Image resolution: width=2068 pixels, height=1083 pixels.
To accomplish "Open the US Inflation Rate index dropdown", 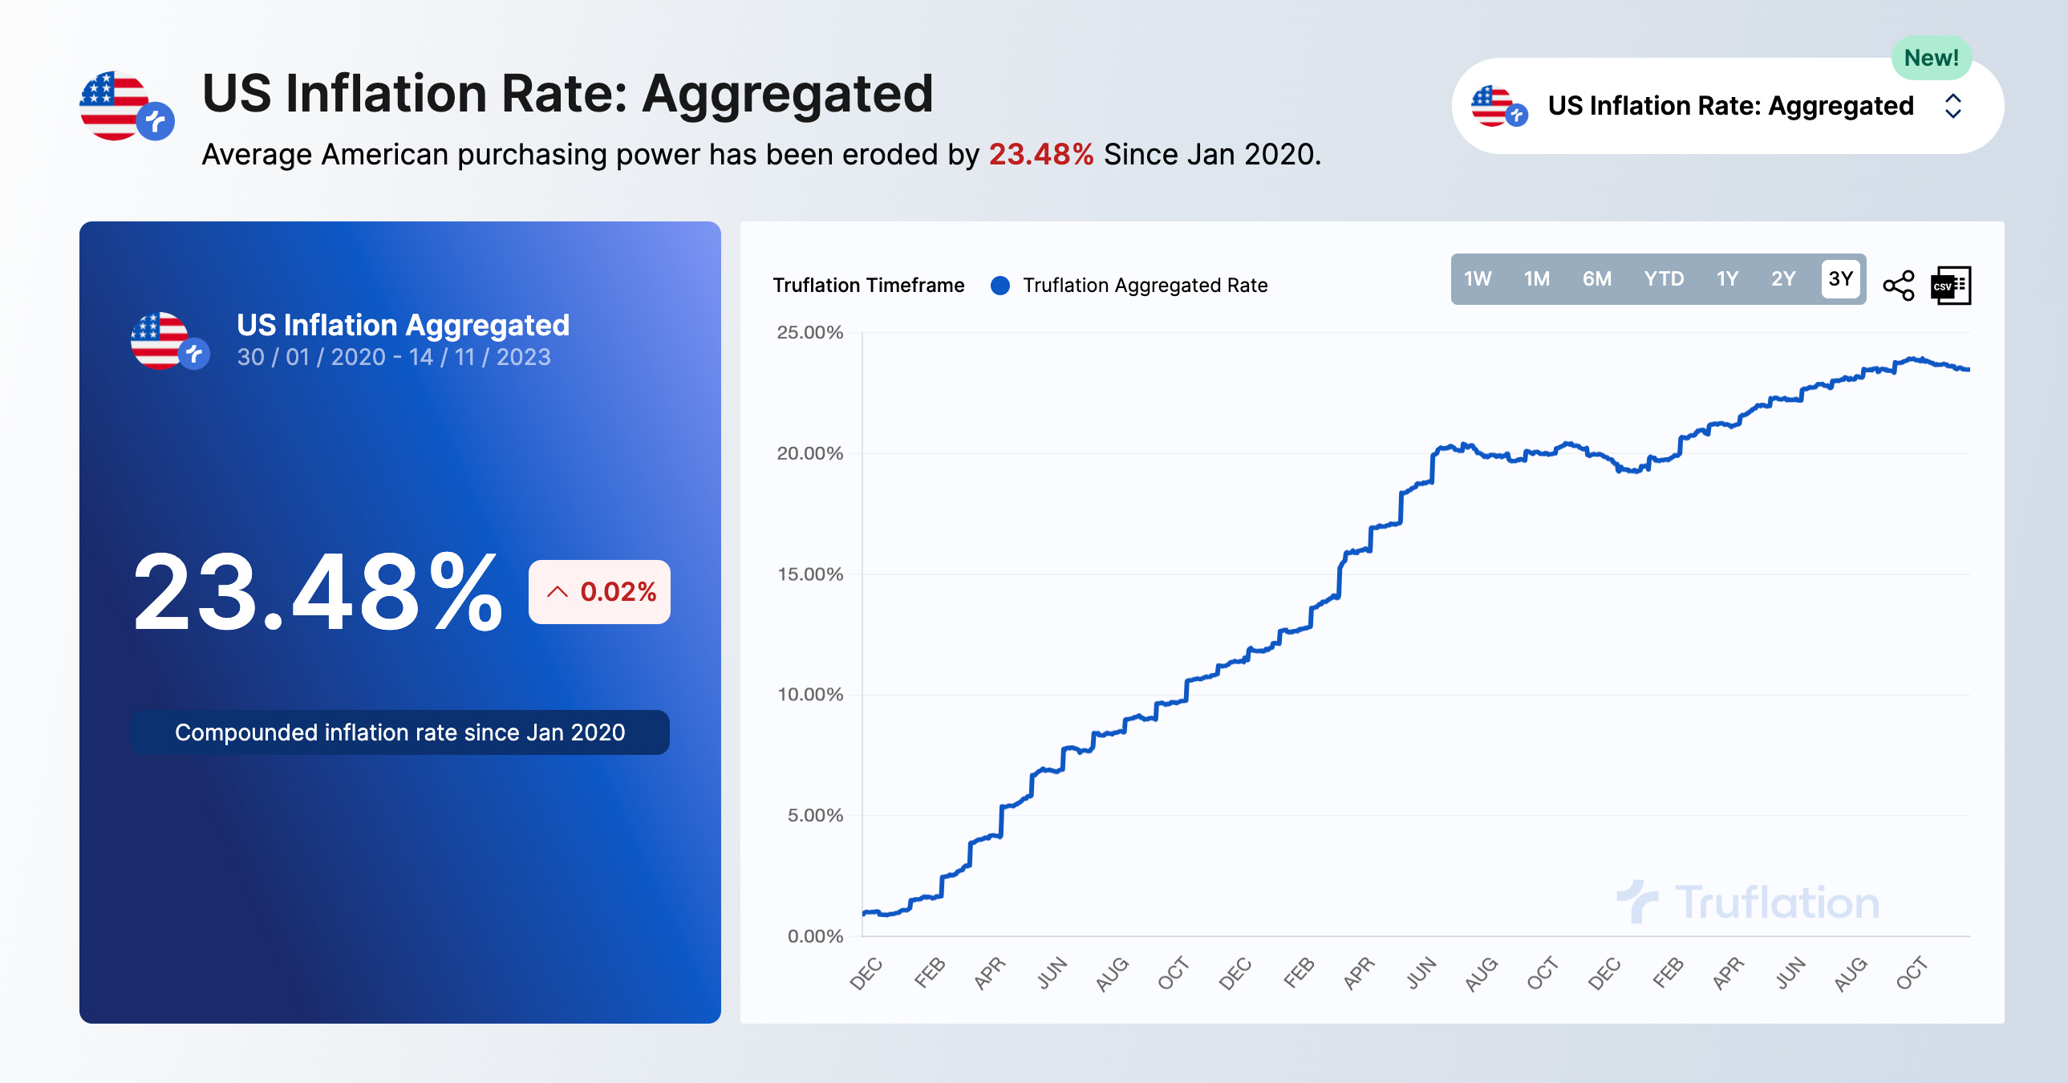I will (x=1726, y=105).
